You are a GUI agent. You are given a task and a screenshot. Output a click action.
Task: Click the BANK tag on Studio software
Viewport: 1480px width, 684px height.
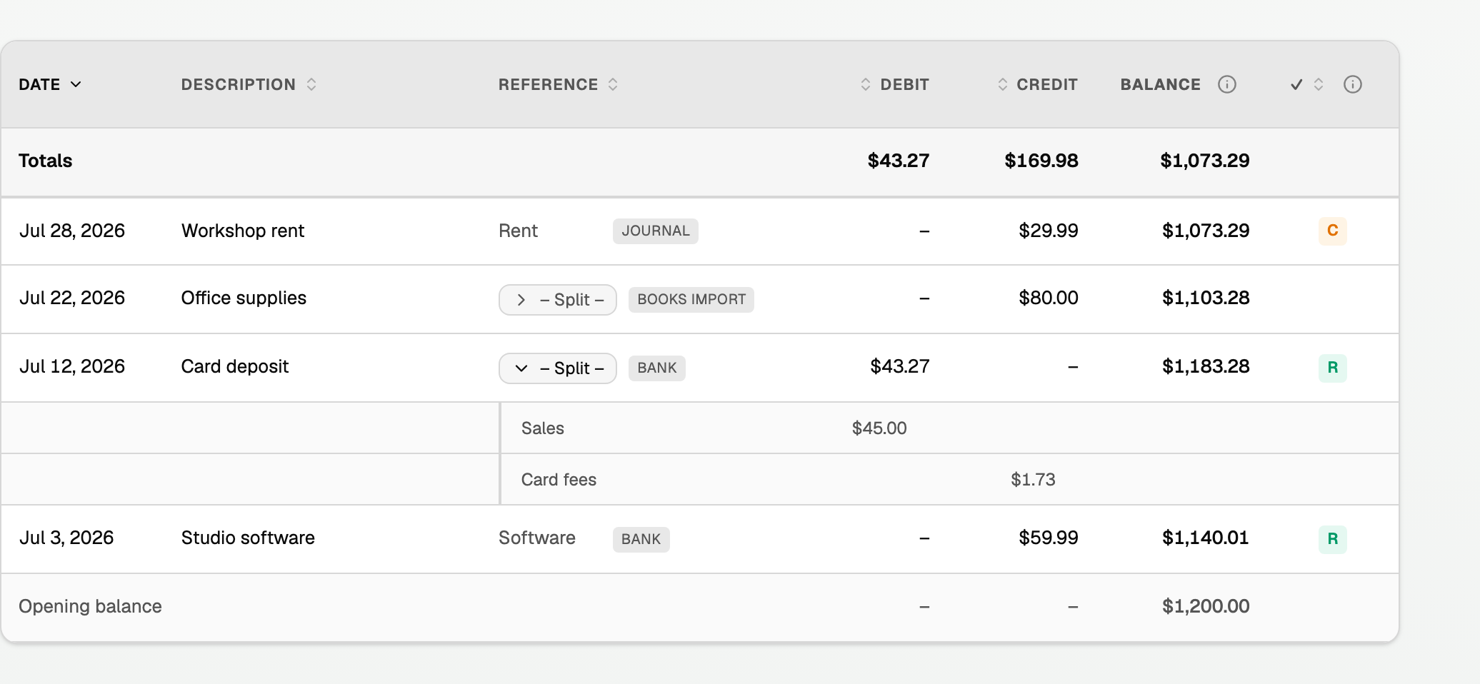tap(641, 539)
